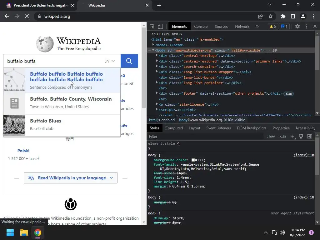Click the rendering emulations paintbrush icon
Image resolution: width=320 pixels, height=240 pixels.
(x=301, y=136)
